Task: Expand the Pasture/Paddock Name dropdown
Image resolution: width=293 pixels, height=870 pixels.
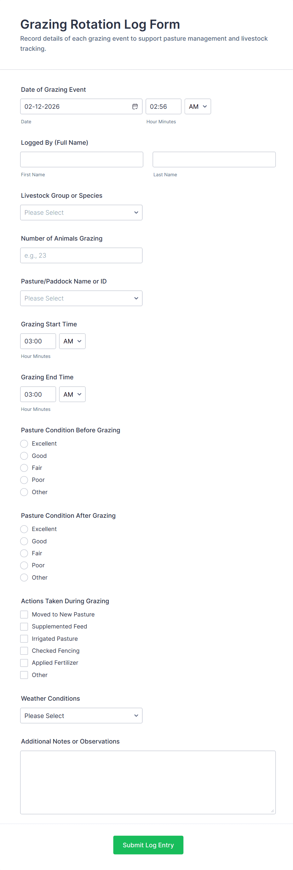Action: 81,298
